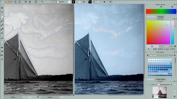Click the hex color value field
The width and height of the screenshot is (177, 99).
coord(166,46)
